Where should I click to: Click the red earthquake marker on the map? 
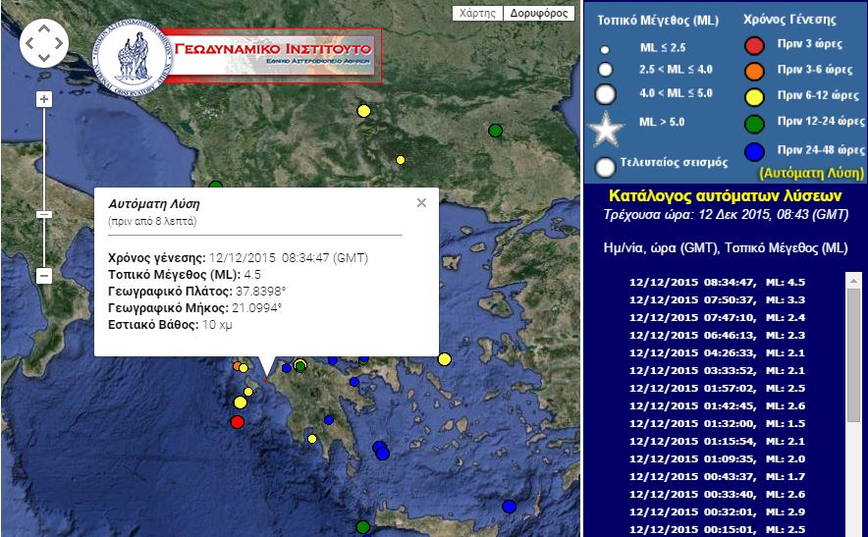[x=237, y=422]
